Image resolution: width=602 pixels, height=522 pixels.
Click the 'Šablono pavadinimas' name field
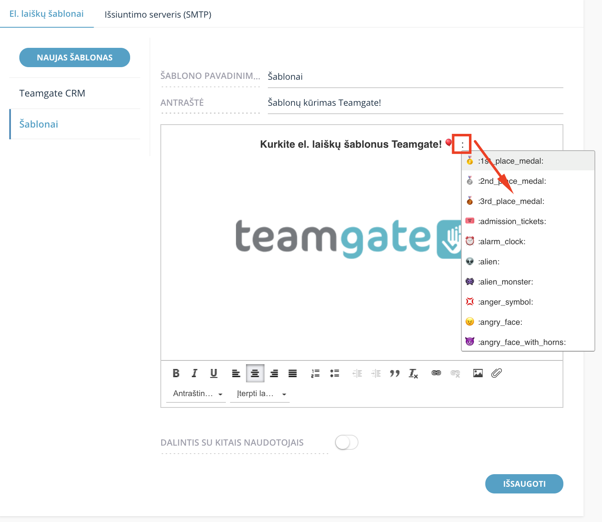[x=416, y=77]
